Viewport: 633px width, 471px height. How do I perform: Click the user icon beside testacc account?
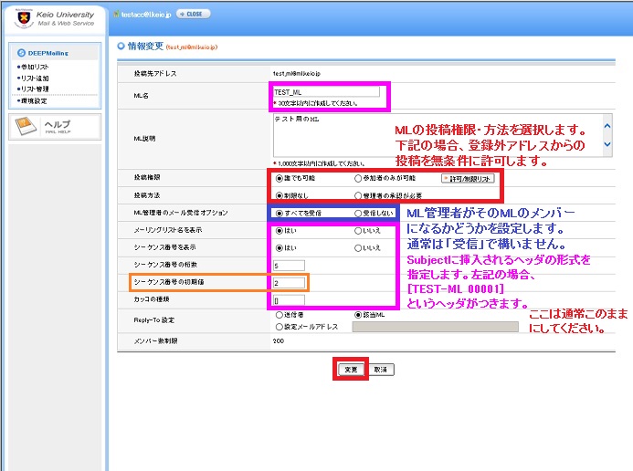tap(116, 14)
